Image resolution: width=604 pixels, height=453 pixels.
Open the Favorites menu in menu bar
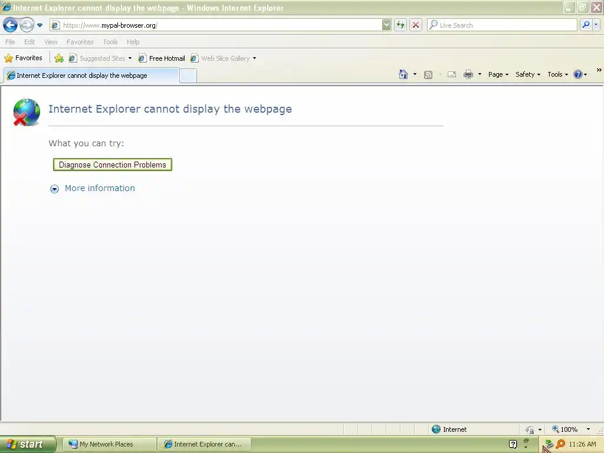[x=80, y=42]
